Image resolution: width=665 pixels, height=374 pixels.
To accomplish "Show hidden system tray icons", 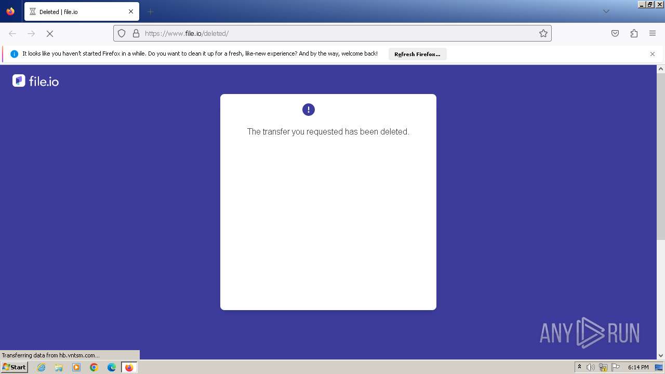I will coord(579,367).
